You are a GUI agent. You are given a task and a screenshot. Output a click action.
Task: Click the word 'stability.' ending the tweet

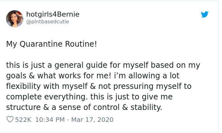(x=146, y=107)
